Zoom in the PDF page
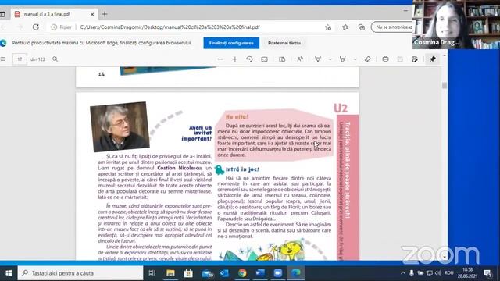Viewport: 500px width, 281px height. pos(234,59)
